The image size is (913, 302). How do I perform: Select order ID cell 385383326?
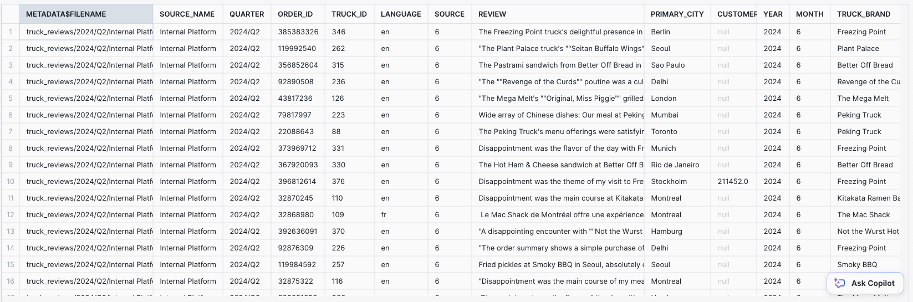[x=298, y=32]
